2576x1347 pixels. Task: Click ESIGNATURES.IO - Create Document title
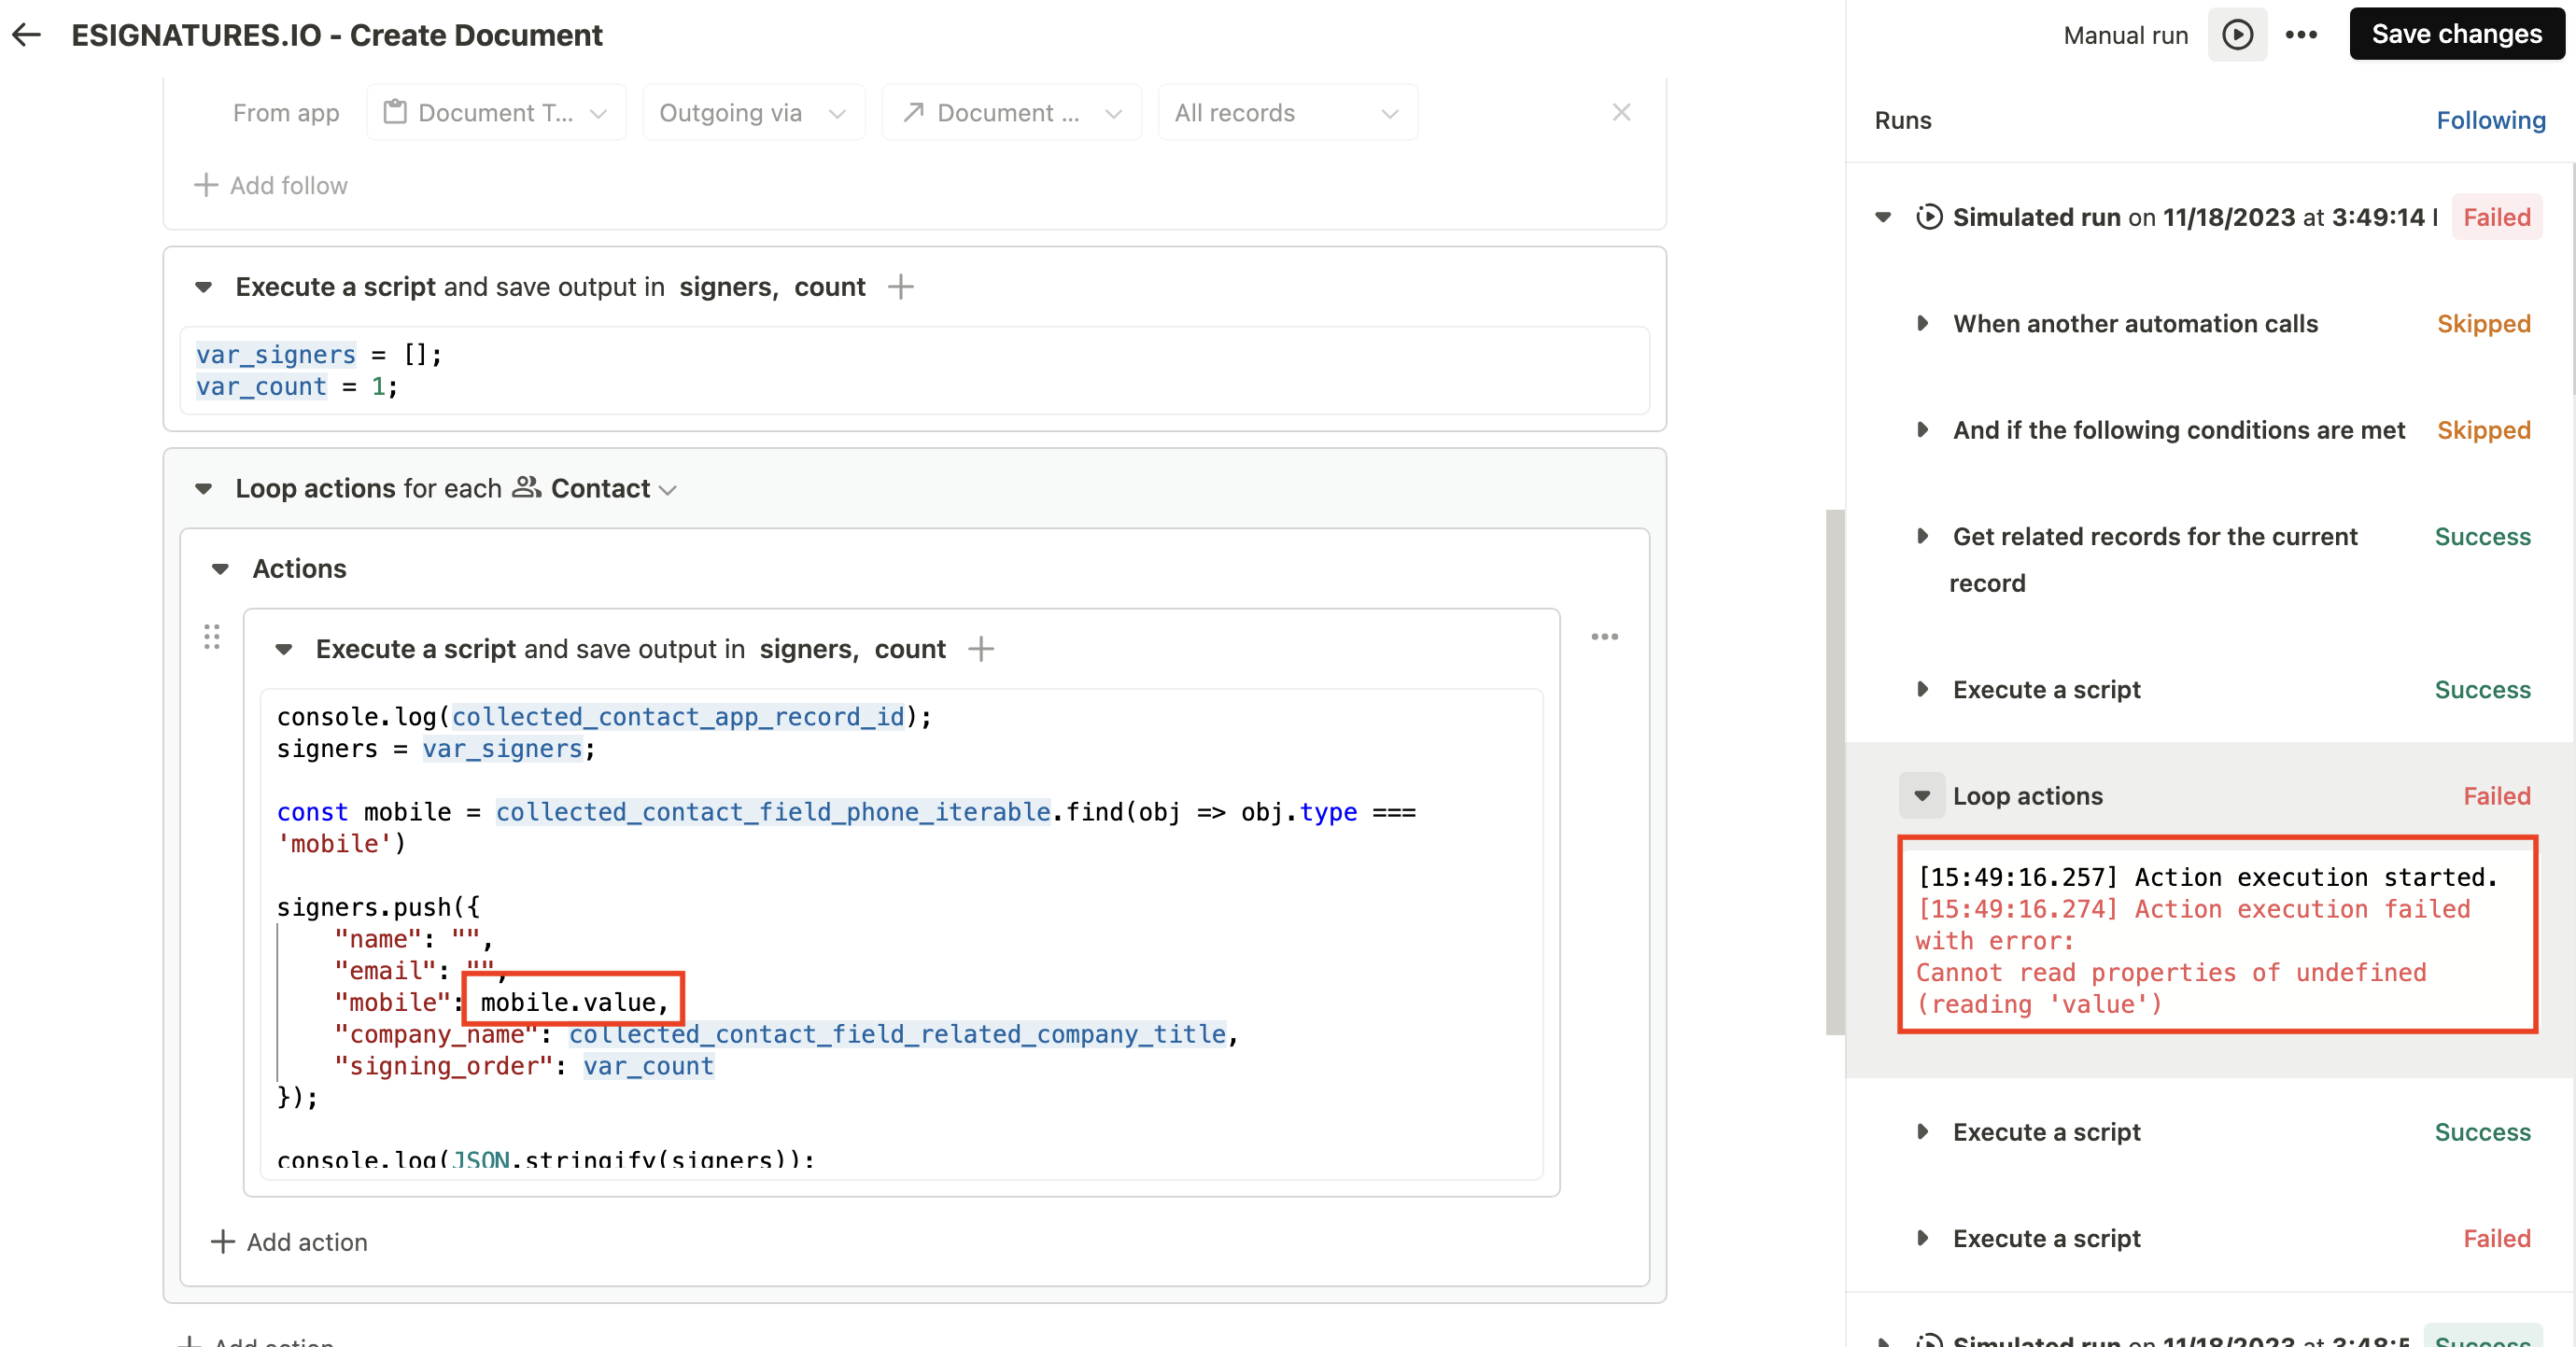click(x=337, y=35)
